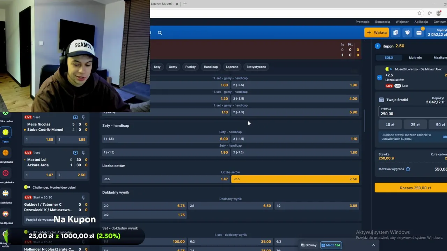This screenshot has height=251, width=447.
Task: Open live stream icon for Mejia Nicolas match
Action: (x=75, y=117)
